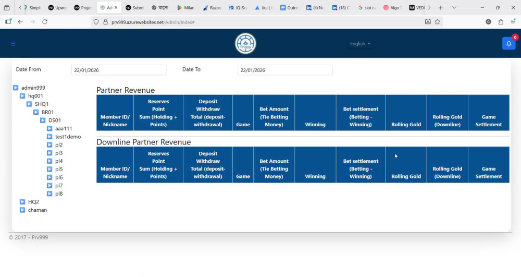Click arrow icon beside pl5

(x=49, y=169)
